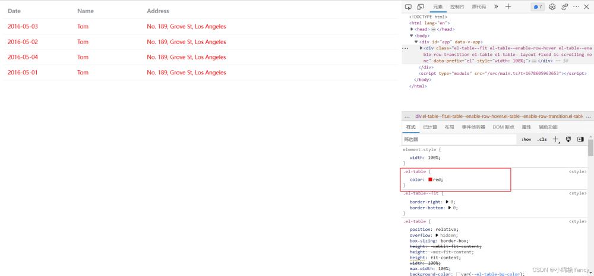Edit the max-width: 100% declaration
594x276 pixels.
(430, 268)
